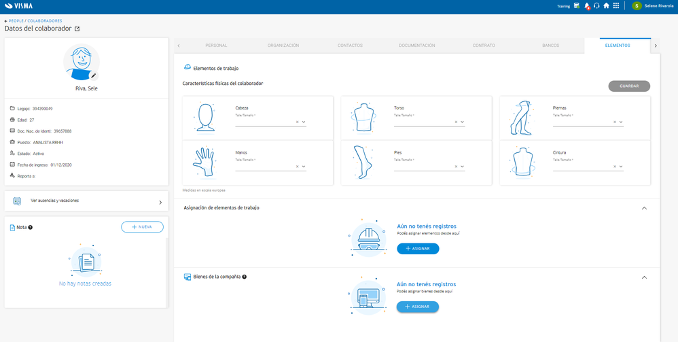Click the calculator icon near Training

tap(576, 6)
